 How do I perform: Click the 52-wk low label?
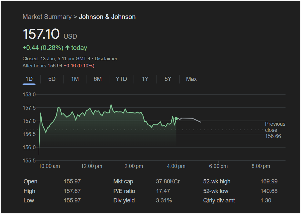tap(216, 191)
